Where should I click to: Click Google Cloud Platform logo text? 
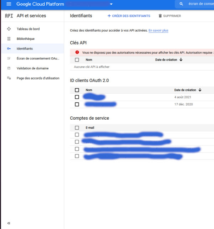[40, 4]
